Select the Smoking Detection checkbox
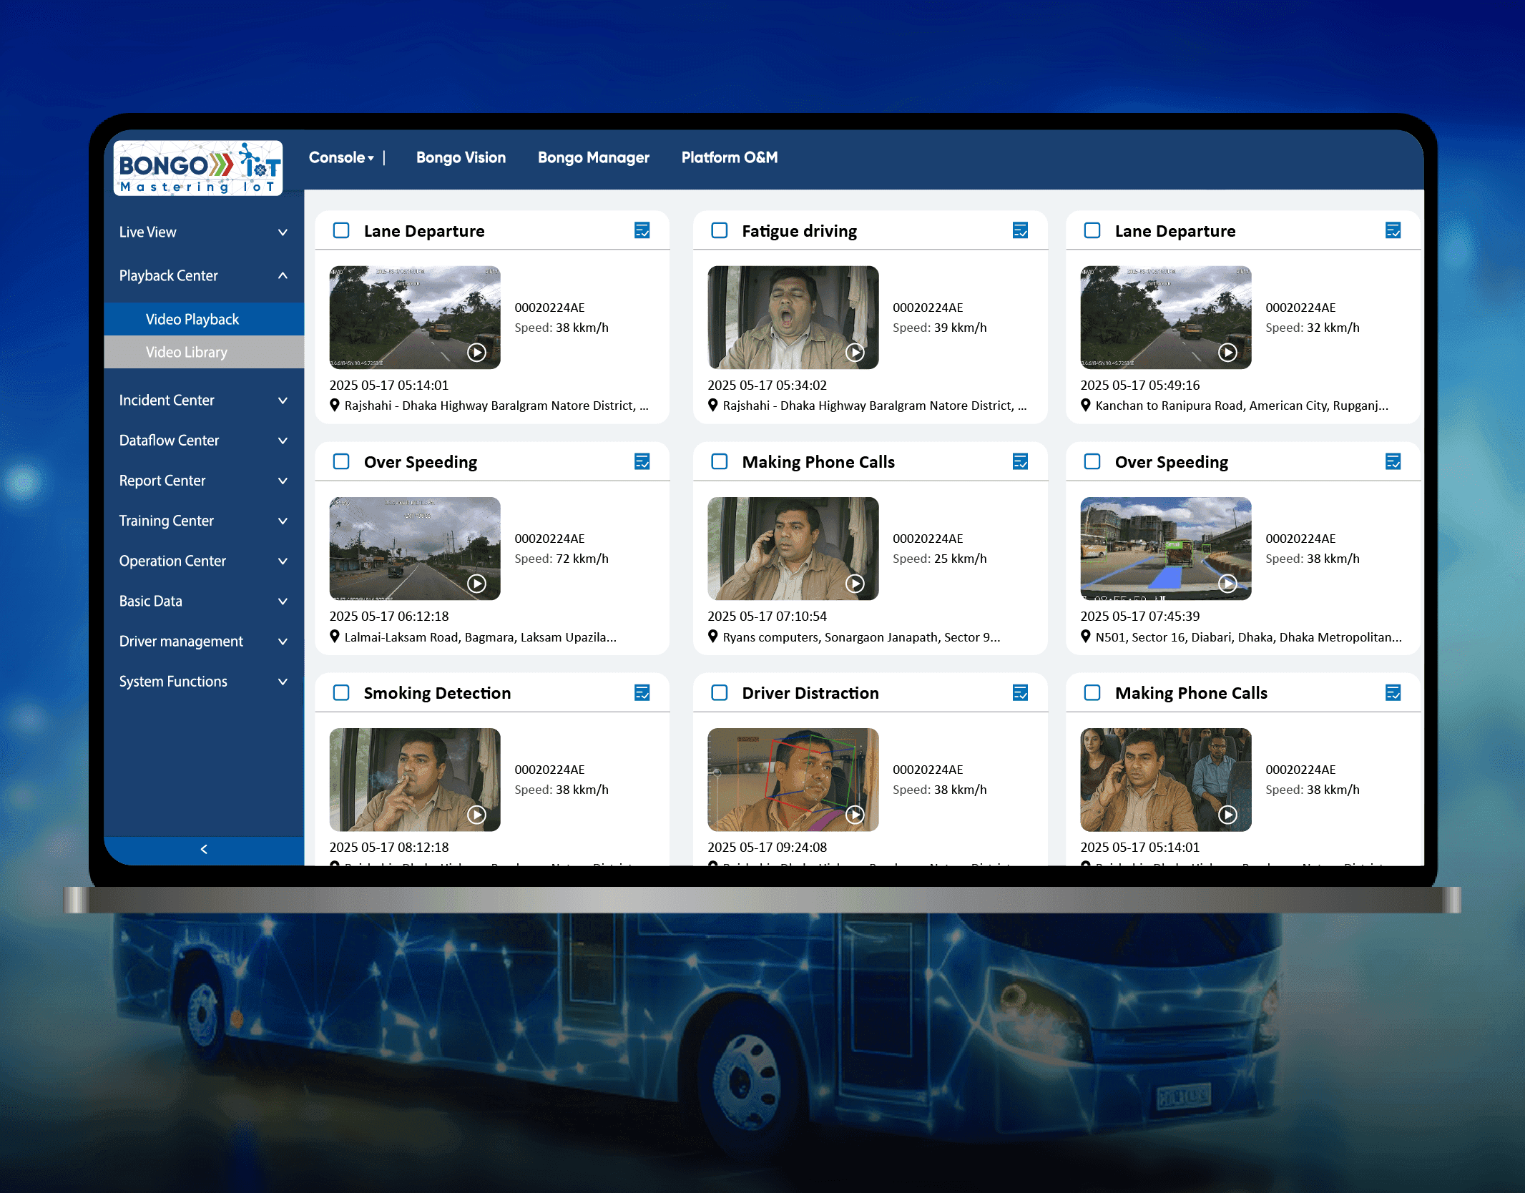1525x1193 pixels. [x=341, y=692]
